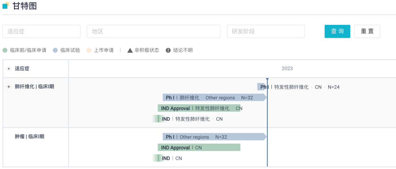Expand the 肺纤维化 | 临床I期 row

9,87
